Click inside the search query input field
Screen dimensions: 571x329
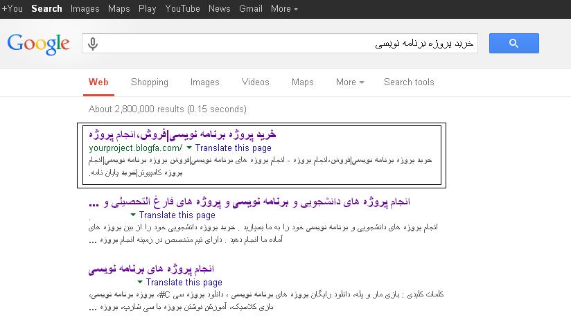pyautogui.click(x=280, y=44)
